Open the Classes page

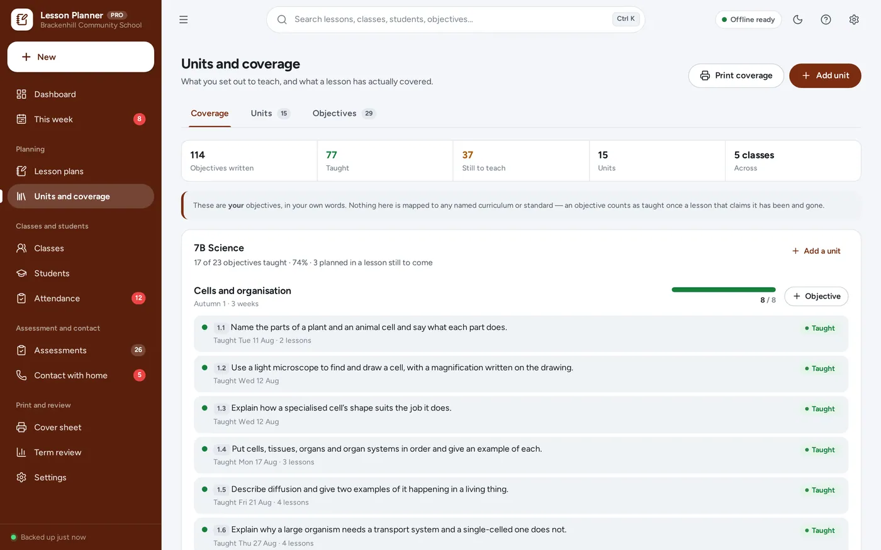coord(81,248)
